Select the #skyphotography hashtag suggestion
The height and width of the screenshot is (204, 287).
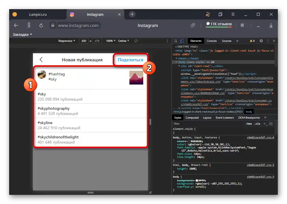(x=91, y=111)
